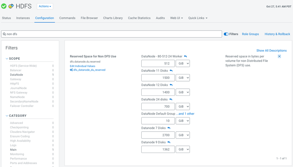Revert the DataNode 11 Disks value to default
Screen dimensions: 293x167
point(171,71)
